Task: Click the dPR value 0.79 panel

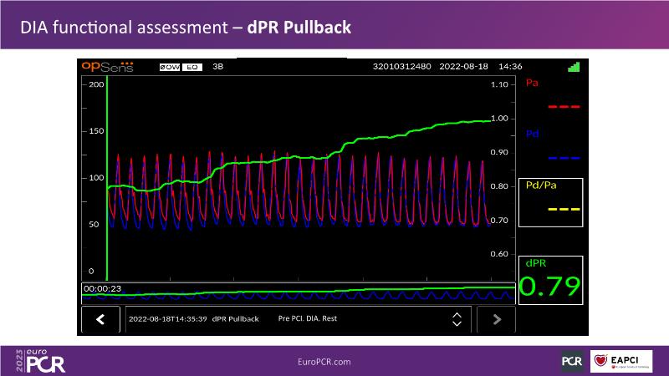Action: coord(549,280)
